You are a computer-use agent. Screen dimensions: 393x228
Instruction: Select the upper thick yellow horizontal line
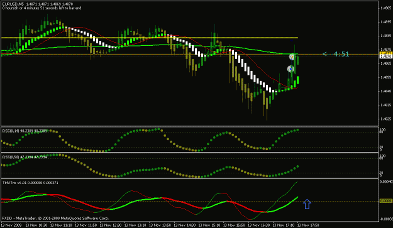tap(150, 38)
